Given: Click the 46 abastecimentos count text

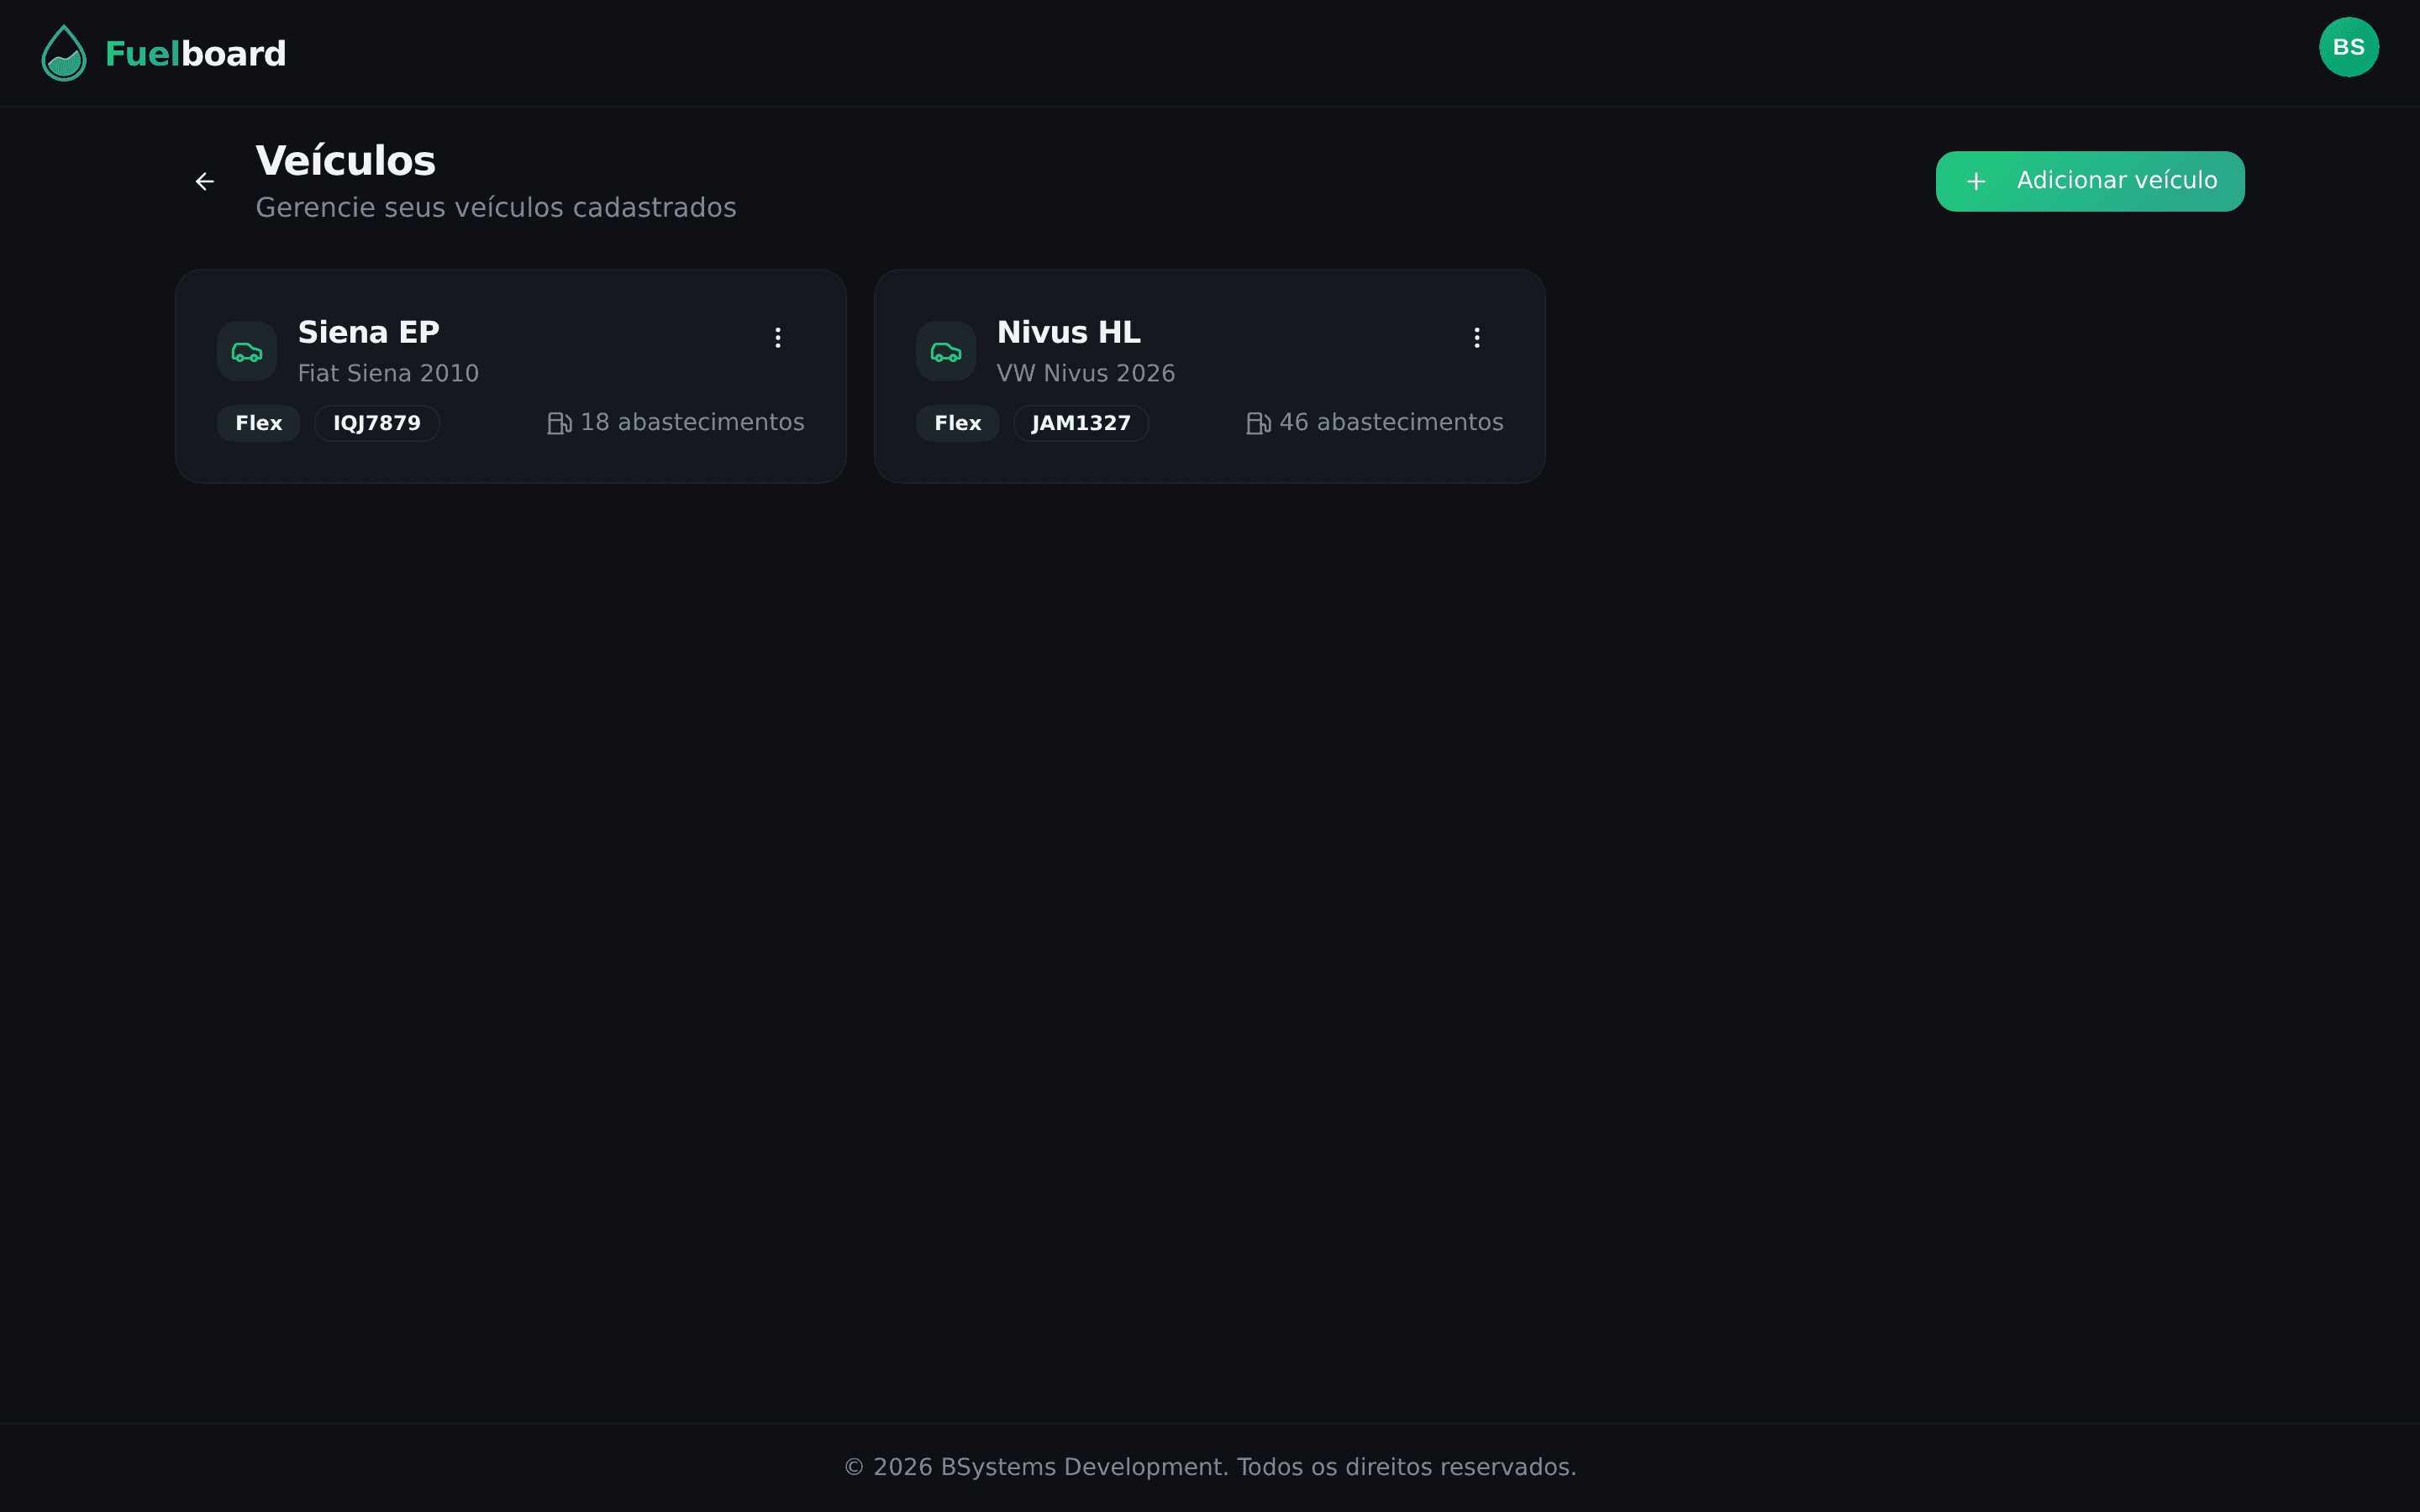Looking at the screenshot, I should 1390,422.
